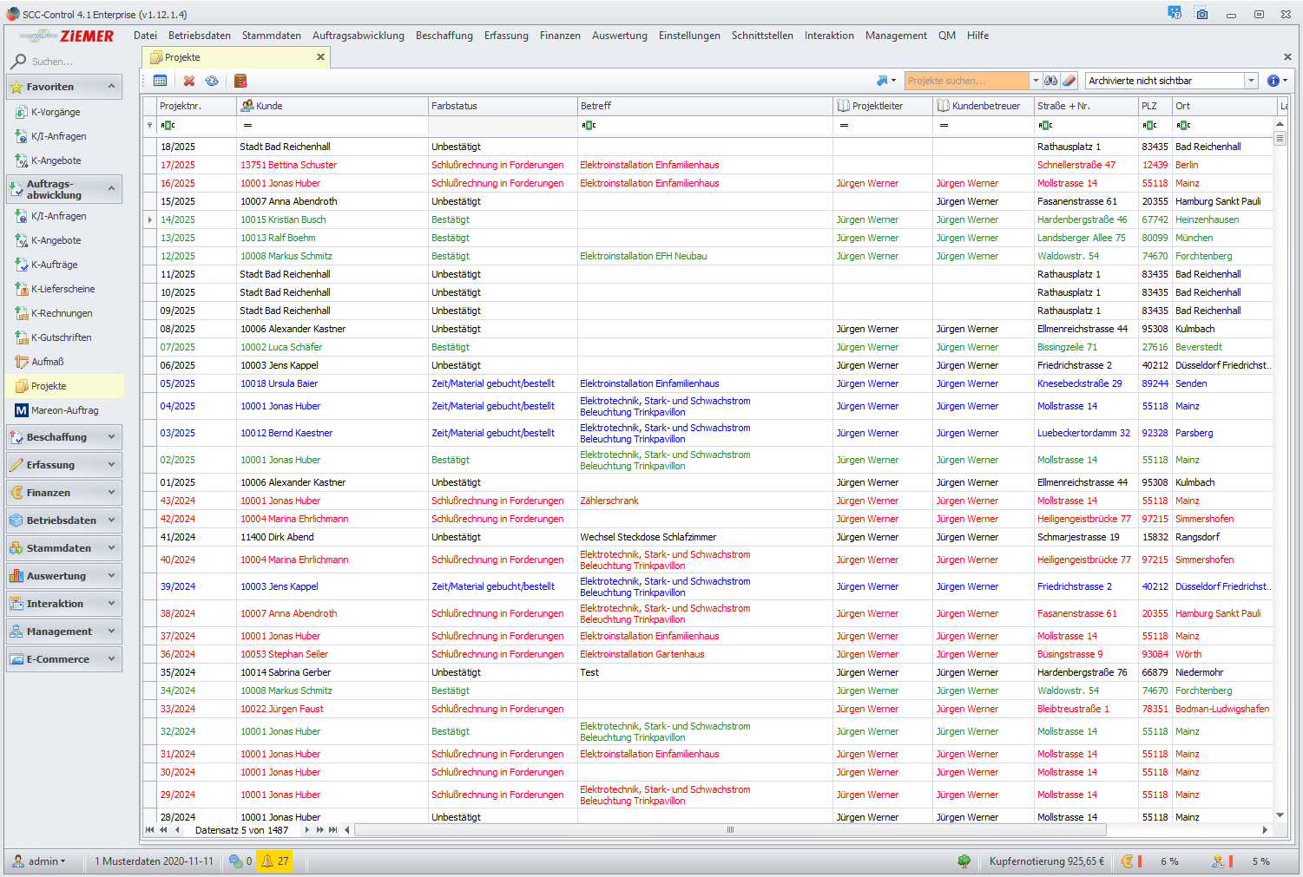Click the eraser clear-search icon
Image resolution: width=1303 pixels, height=877 pixels.
(x=1069, y=81)
